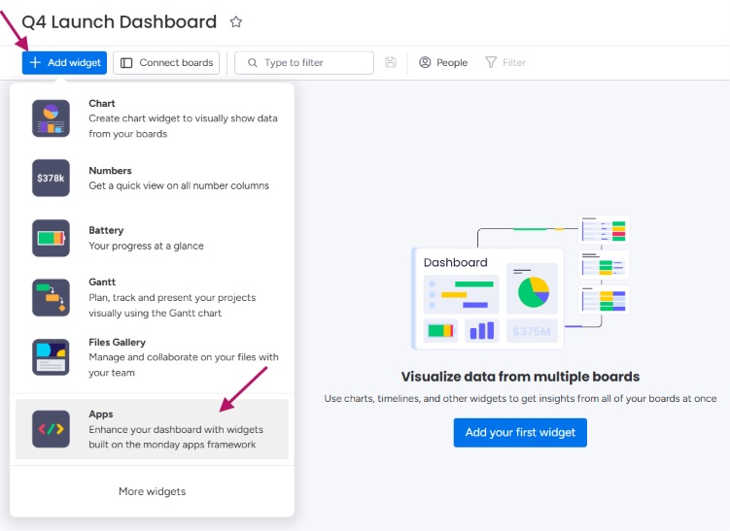Select the Files Gallery widget icon
The image size is (730, 531).
(x=51, y=357)
